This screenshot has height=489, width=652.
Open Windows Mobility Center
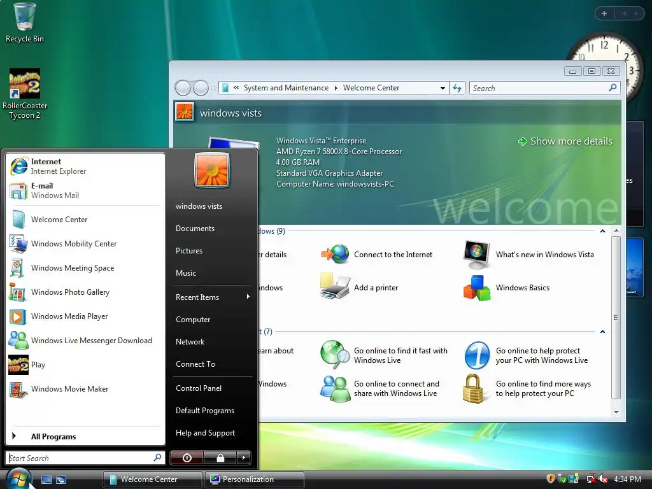click(x=85, y=244)
